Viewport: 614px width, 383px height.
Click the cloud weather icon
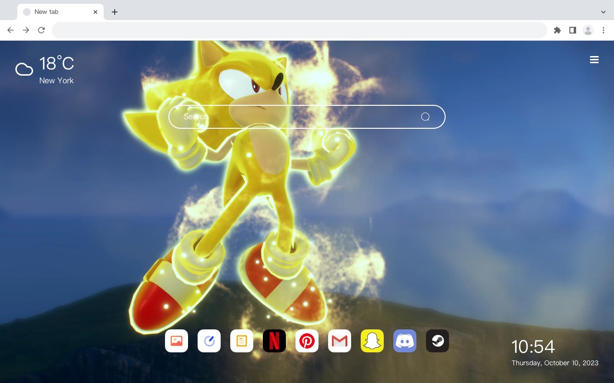(24, 69)
